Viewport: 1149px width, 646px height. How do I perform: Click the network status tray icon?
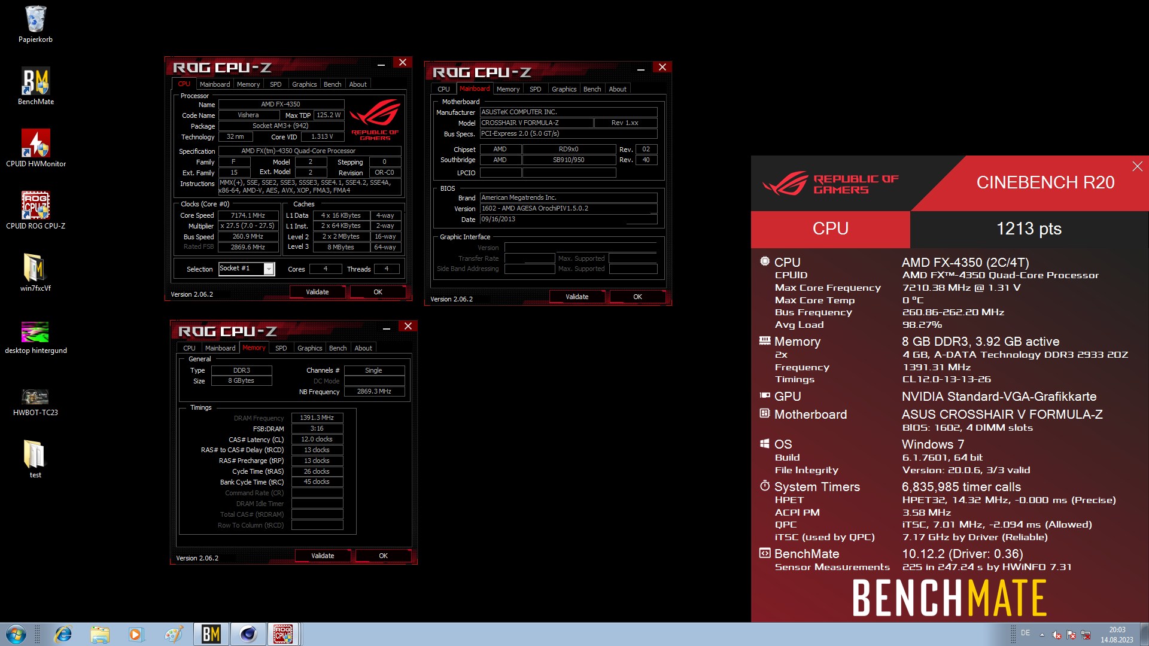pyautogui.click(x=1086, y=635)
